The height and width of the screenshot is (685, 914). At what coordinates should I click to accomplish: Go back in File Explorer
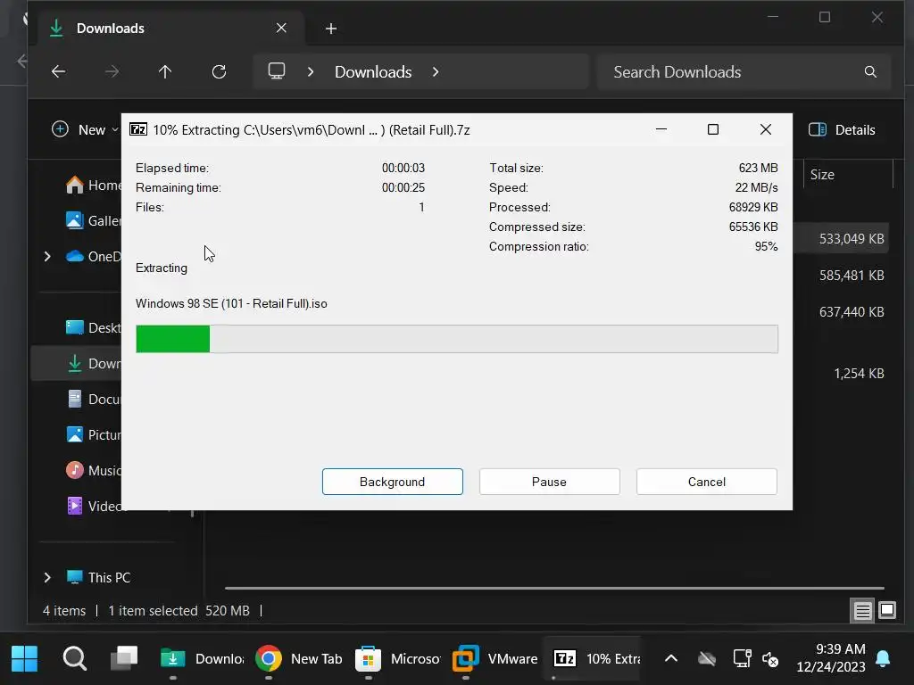coord(58,71)
